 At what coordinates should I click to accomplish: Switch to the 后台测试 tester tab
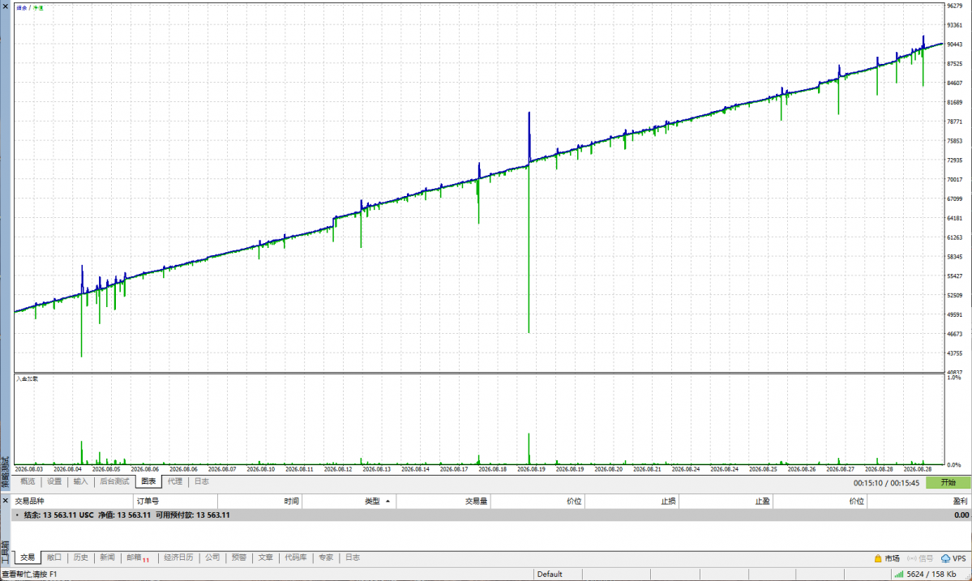pyautogui.click(x=114, y=481)
